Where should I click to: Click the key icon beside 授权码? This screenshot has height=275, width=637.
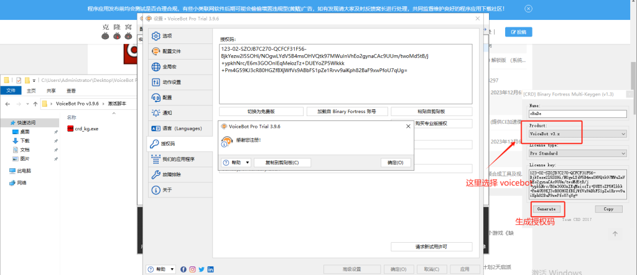155,143
